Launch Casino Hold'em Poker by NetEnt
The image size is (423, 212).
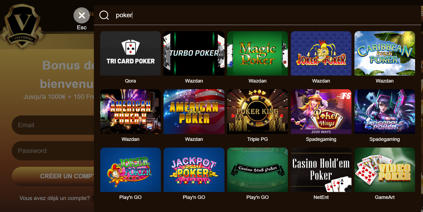(x=321, y=170)
